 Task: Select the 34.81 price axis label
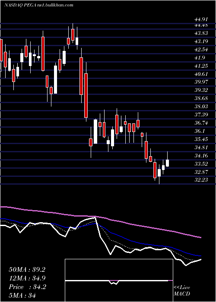(201, 148)
